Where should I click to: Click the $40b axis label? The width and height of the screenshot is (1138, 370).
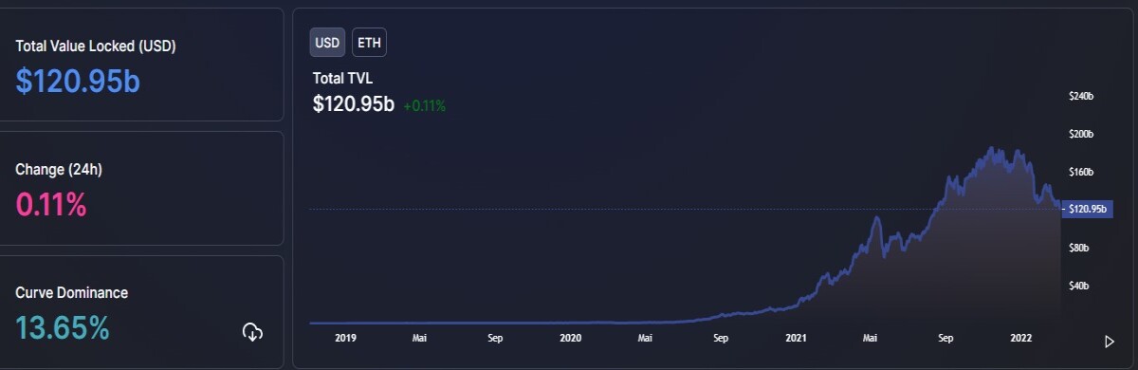(x=1078, y=286)
